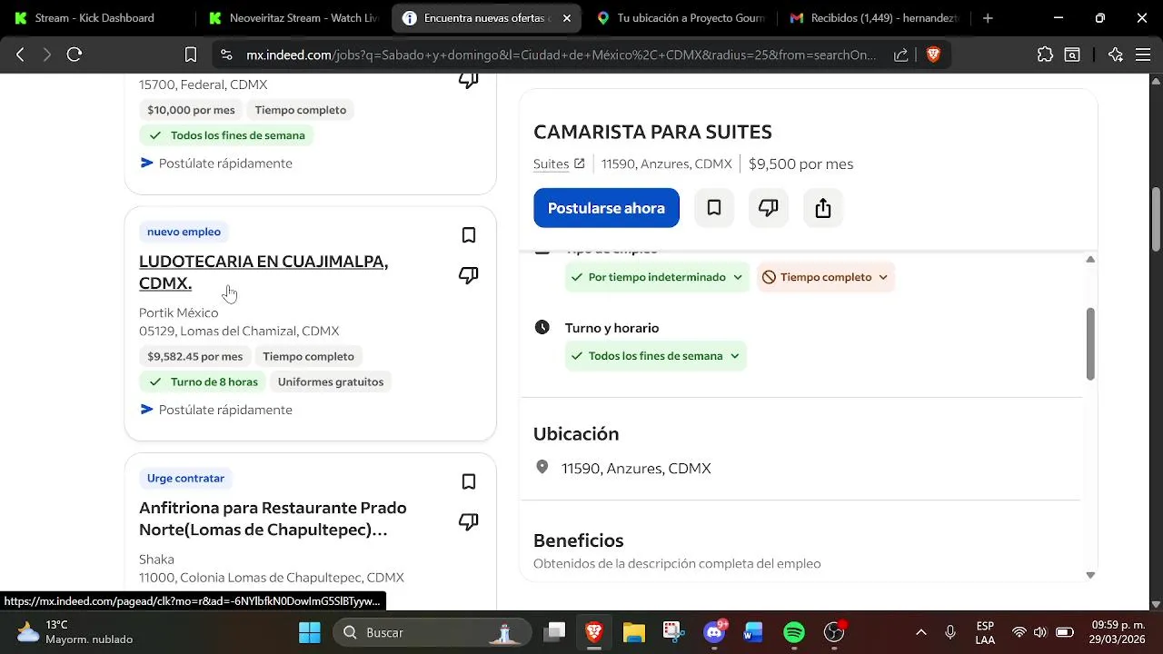Open browser extensions puzzle icon
The image size is (1163, 654).
(1045, 54)
